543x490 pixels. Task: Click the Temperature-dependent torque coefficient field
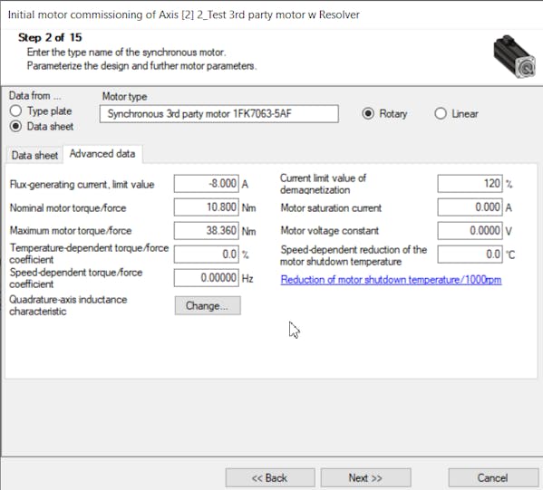point(207,255)
